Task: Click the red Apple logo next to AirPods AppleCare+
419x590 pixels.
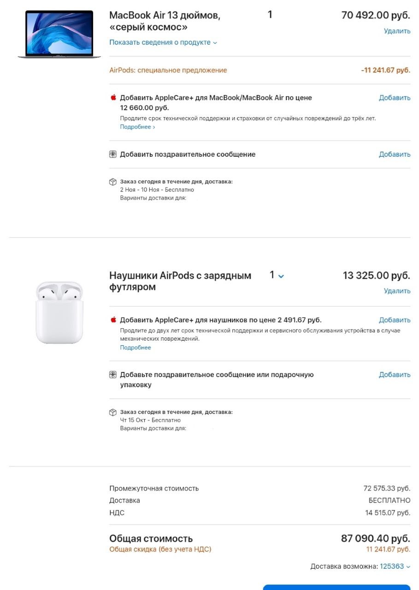Action: [x=113, y=319]
